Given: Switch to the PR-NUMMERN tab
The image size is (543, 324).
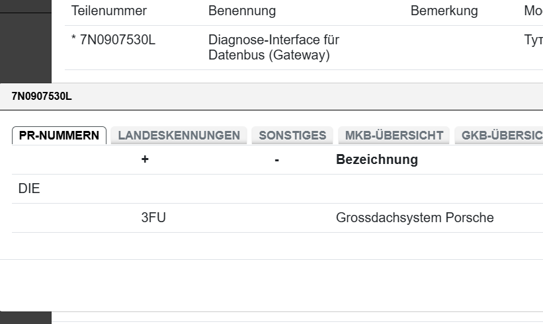Looking at the screenshot, I should pyautogui.click(x=60, y=136).
